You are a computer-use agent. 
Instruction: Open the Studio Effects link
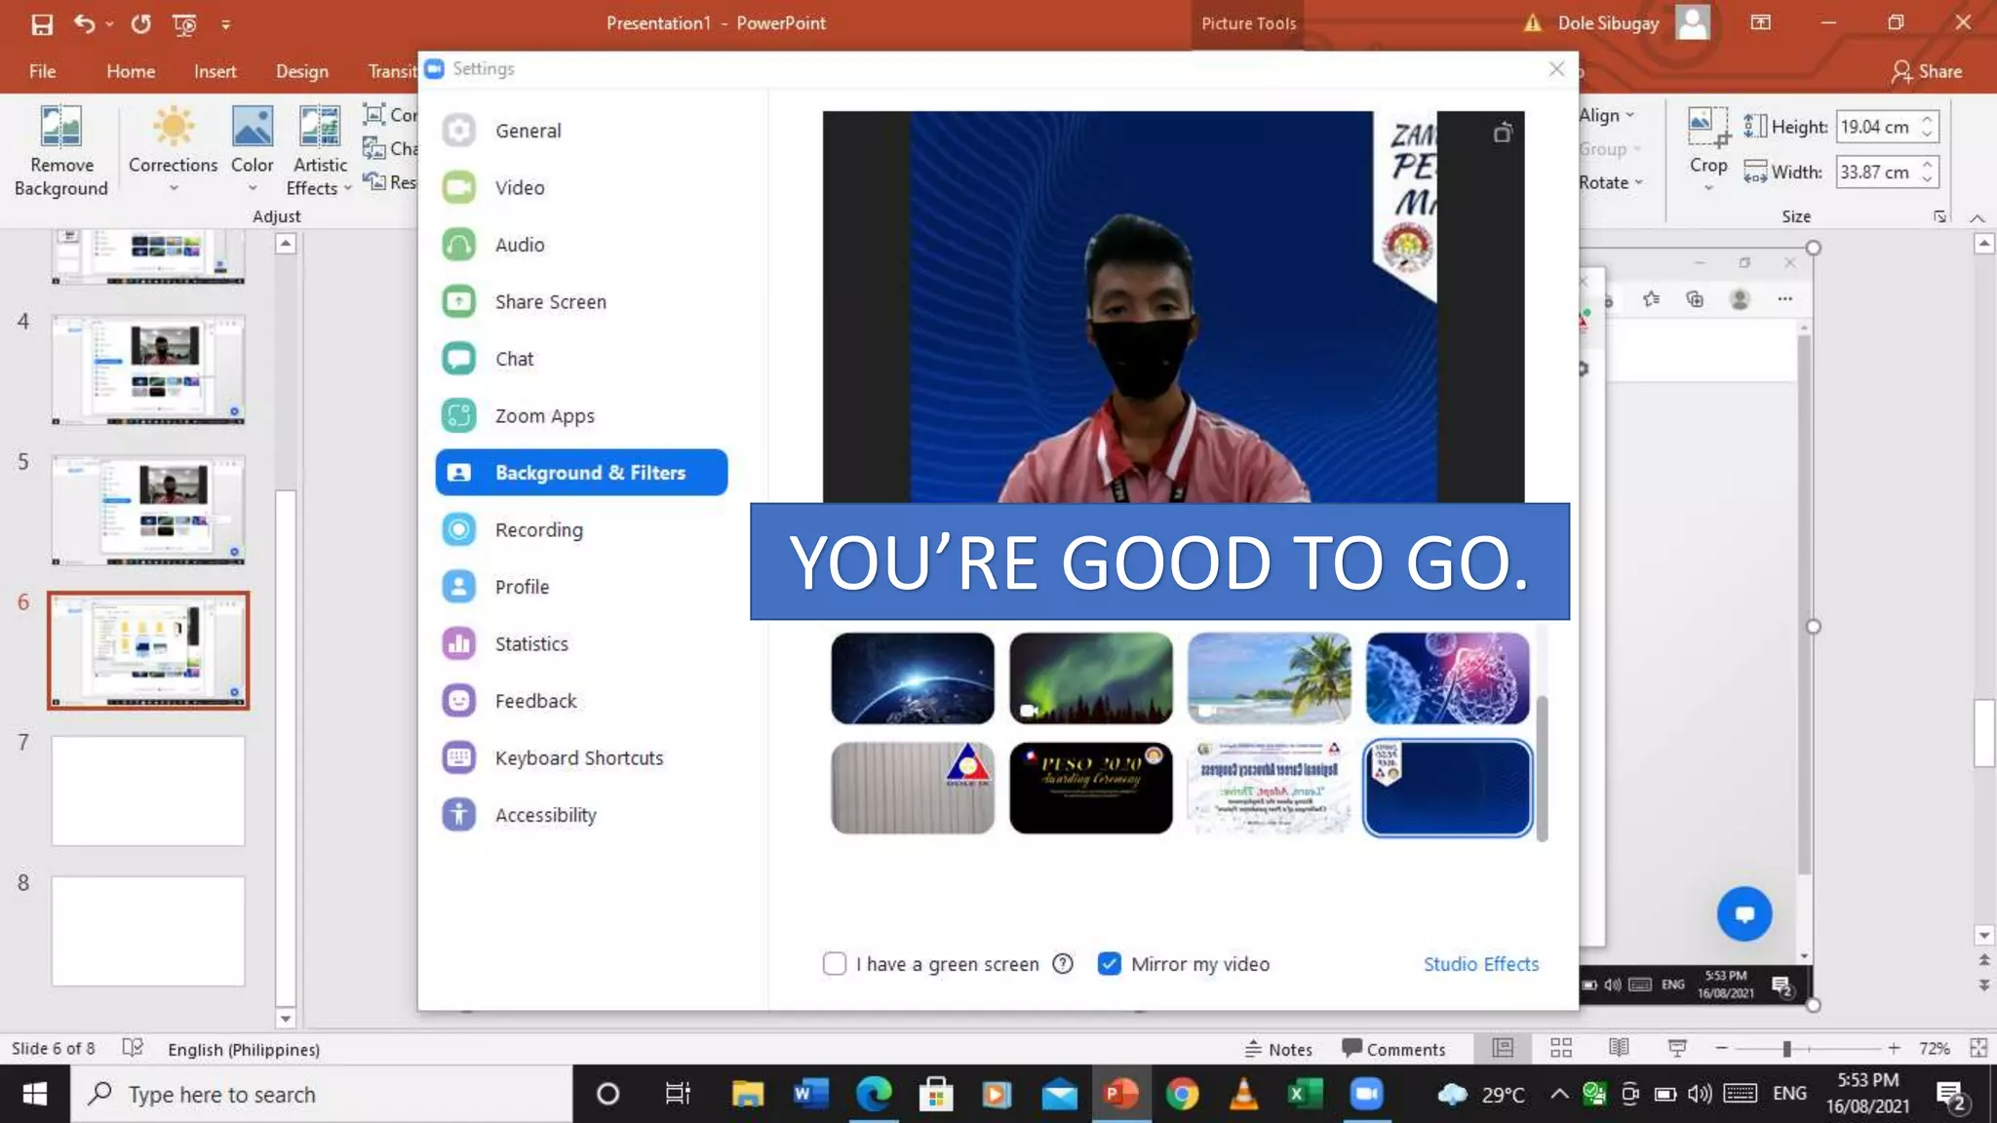tap(1480, 964)
